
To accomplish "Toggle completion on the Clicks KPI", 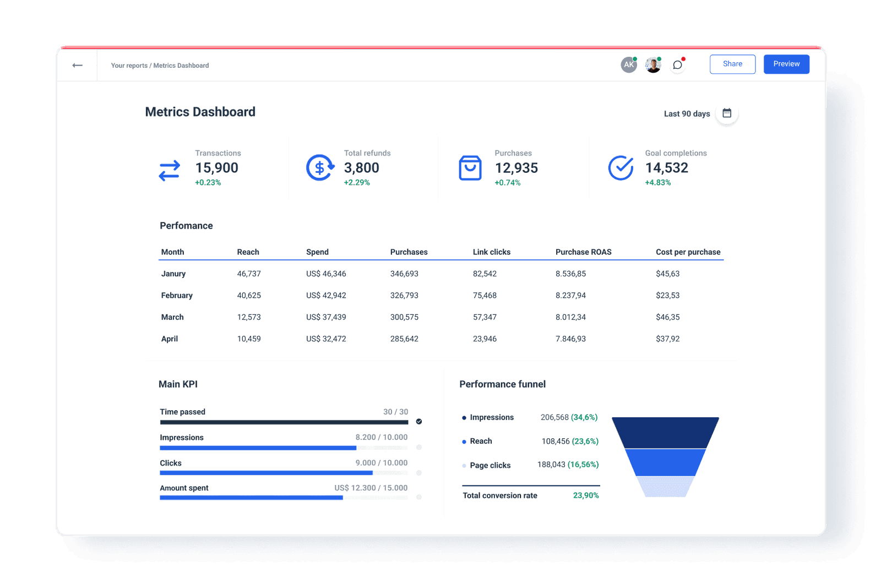I will pos(419,472).
